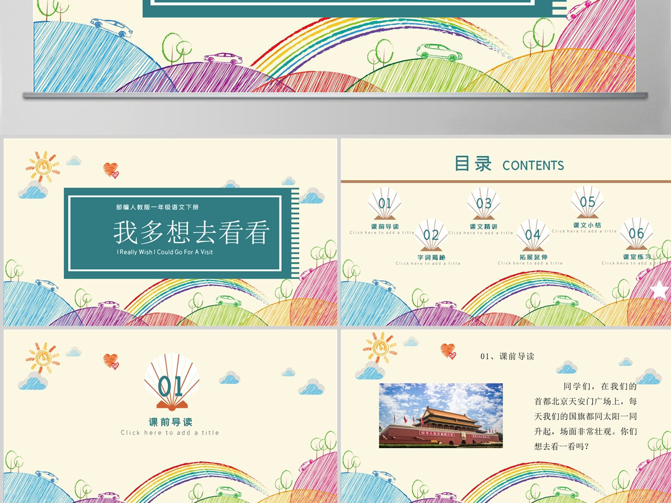671x503 pixels.
Task: Click the shell icon numbered 02
Action: [x=431, y=235]
